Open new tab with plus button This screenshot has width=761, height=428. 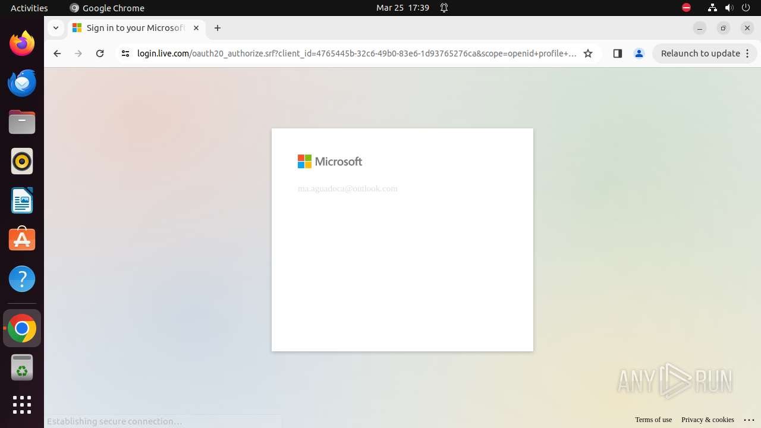(218, 28)
